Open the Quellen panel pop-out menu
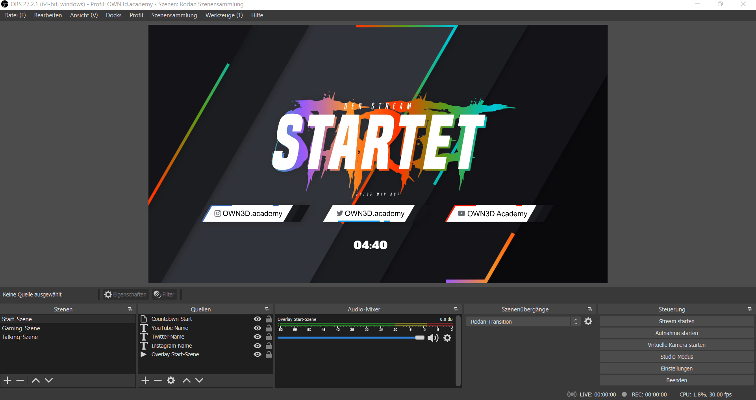Screen dimensions: 756x400 coord(267,309)
